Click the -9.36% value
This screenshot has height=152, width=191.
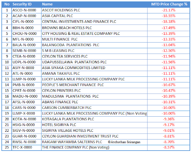coord(169,119)
